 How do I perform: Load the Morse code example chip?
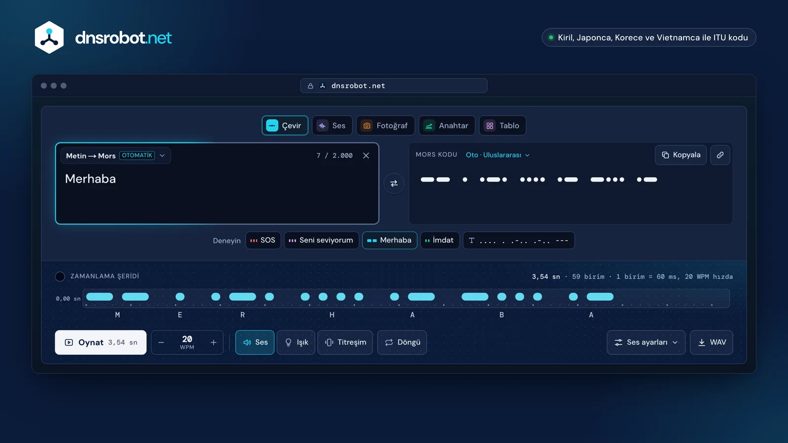coord(519,240)
